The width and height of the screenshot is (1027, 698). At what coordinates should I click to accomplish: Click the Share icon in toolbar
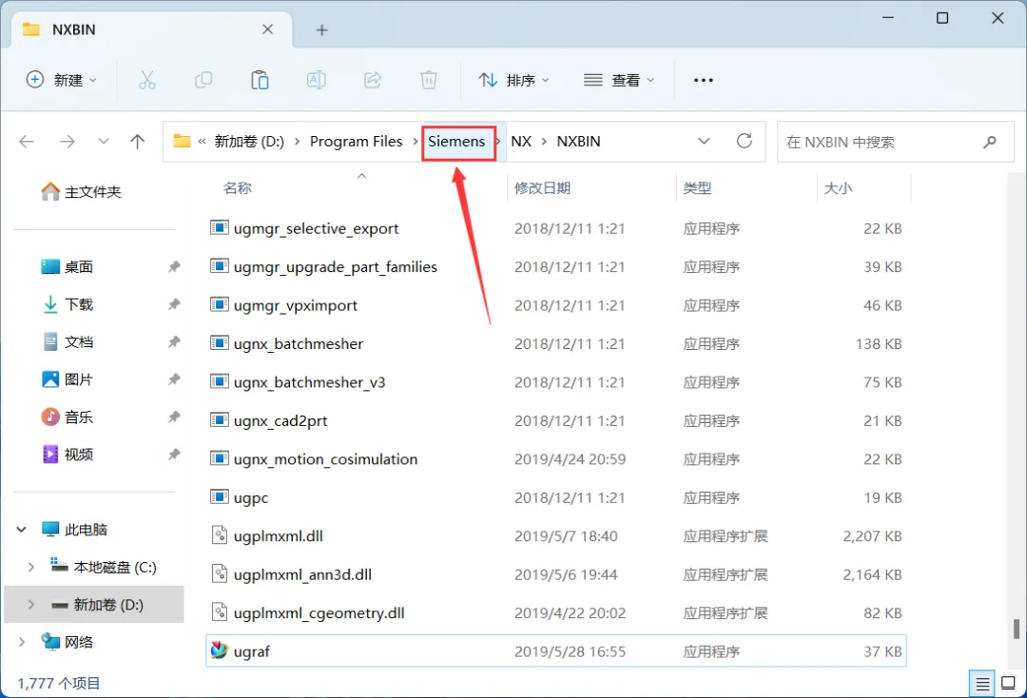373,80
